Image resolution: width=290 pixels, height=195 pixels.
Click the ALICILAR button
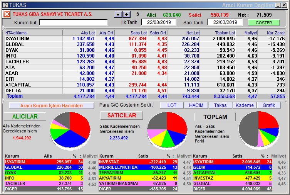(x=25, y=116)
